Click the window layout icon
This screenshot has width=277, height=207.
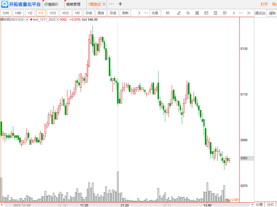pos(206,13)
